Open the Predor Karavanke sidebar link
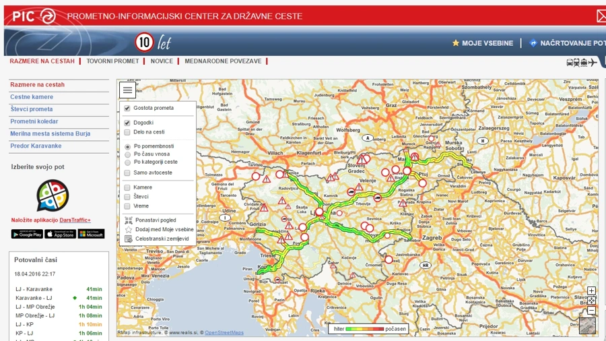The height and width of the screenshot is (341, 606). click(x=36, y=146)
